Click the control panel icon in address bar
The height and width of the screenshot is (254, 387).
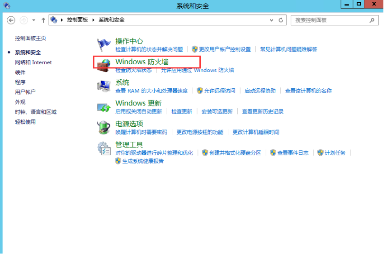[x=54, y=20]
